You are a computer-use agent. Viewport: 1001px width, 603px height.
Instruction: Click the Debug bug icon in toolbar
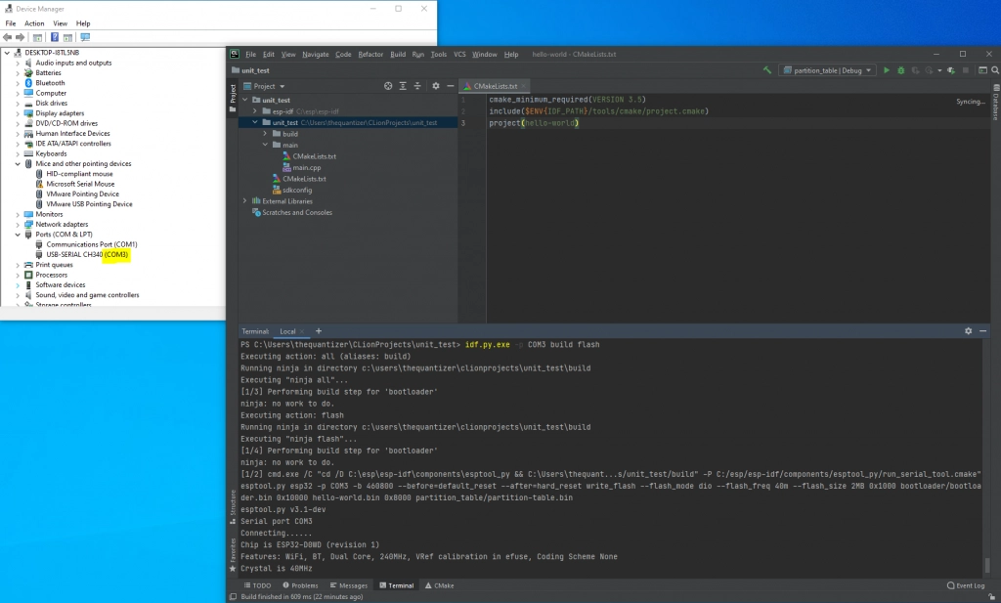901,70
